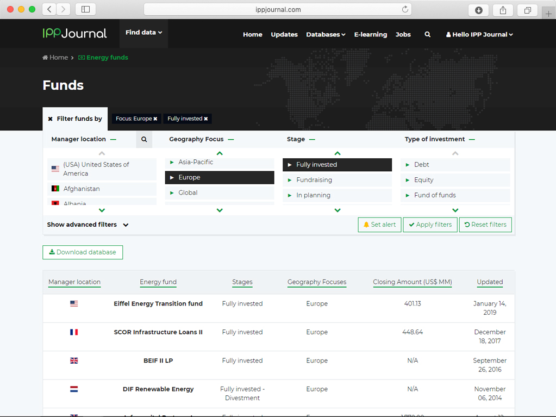Click Safari share icon
This screenshot has width=556, height=417.
(x=503, y=10)
